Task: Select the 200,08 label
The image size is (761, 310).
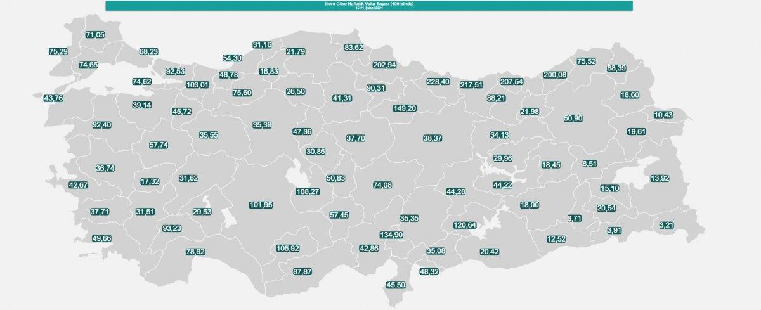Action: click(x=554, y=74)
